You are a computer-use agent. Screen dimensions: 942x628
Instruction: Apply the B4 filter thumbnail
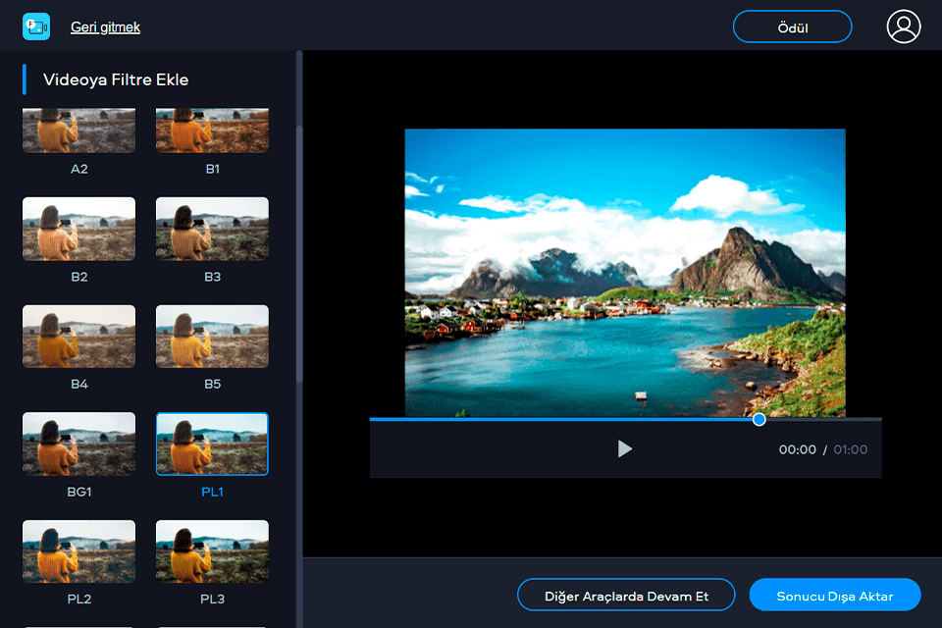point(78,337)
